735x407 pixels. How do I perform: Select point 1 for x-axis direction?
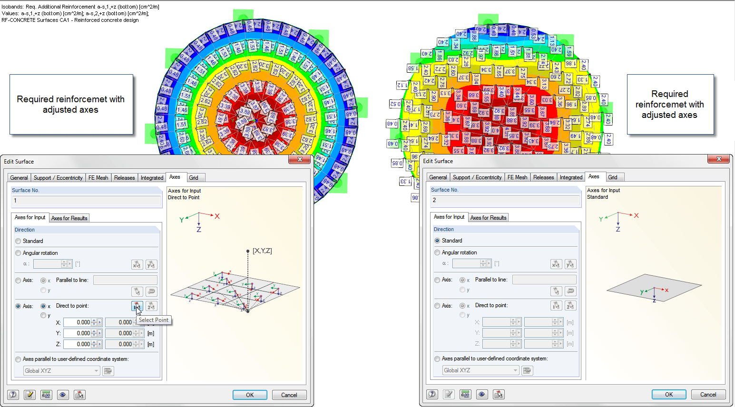pyautogui.click(x=137, y=306)
